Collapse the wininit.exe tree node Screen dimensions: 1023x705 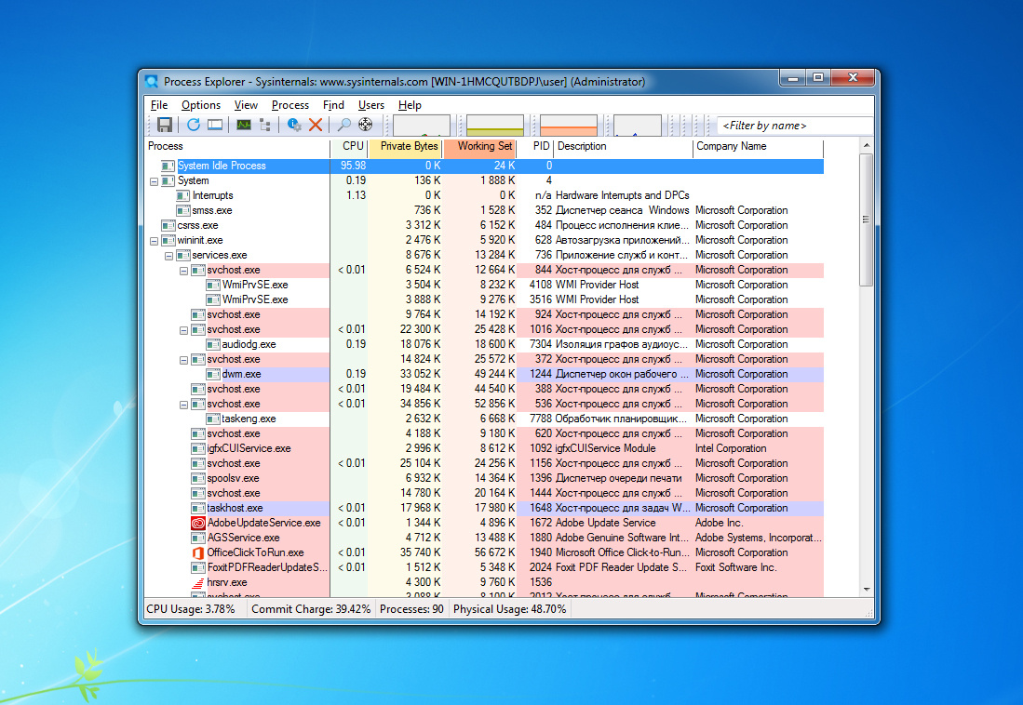click(x=154, y=241)
